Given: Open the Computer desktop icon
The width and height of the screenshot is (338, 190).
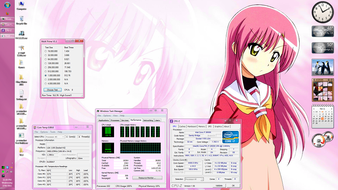Looking at the screenshot, I should (x=21, y=5).
